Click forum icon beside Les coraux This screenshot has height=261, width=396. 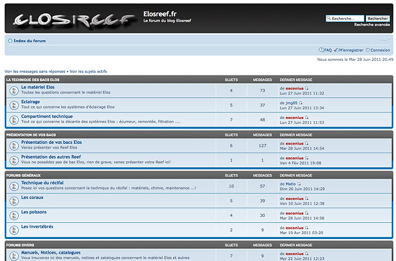14,201
